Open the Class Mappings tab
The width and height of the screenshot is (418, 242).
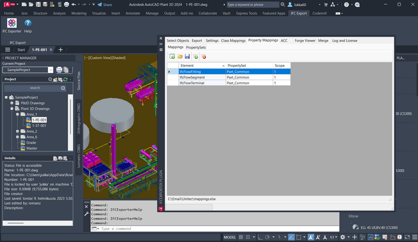click(233, 41)
